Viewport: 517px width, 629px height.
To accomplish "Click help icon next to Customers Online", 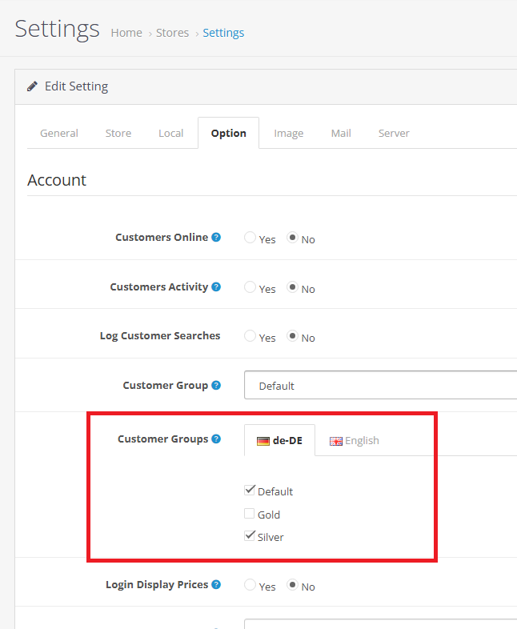I will pyautogui.click(x=216, y=238).
